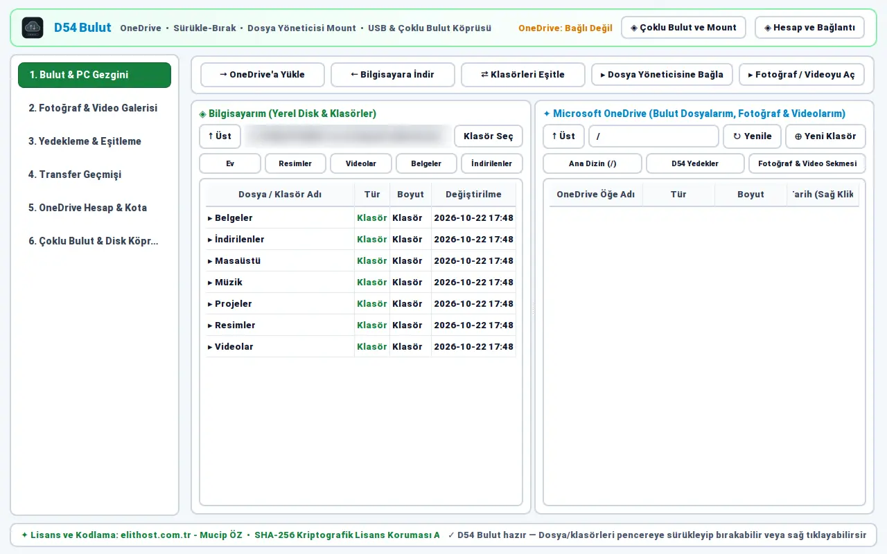The height and width of the screenshot is (554, 887).
Task: Sort by OneDrive Öğe Adı column
Action: [596, 195]
